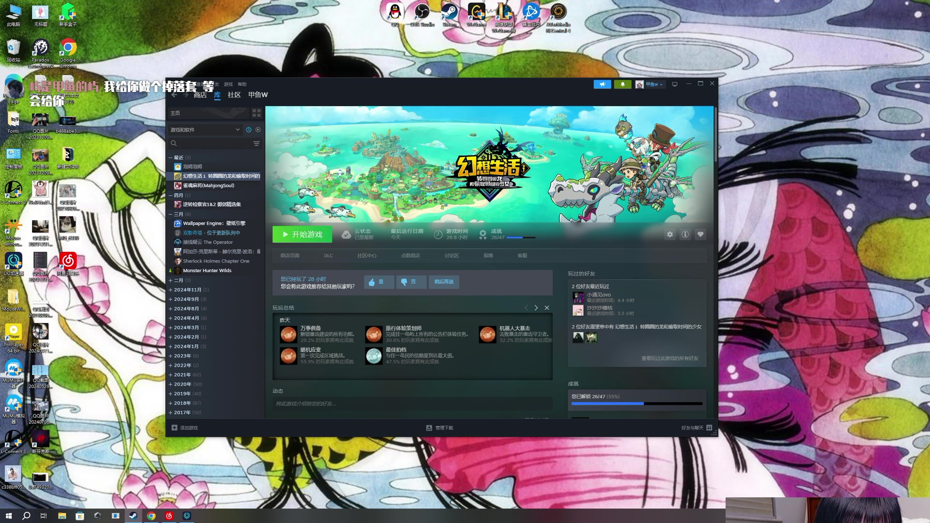This screenshot has height=523, width=930.
Task: Dismiss the 玩后总结 panel
Action: click(547, 308)
